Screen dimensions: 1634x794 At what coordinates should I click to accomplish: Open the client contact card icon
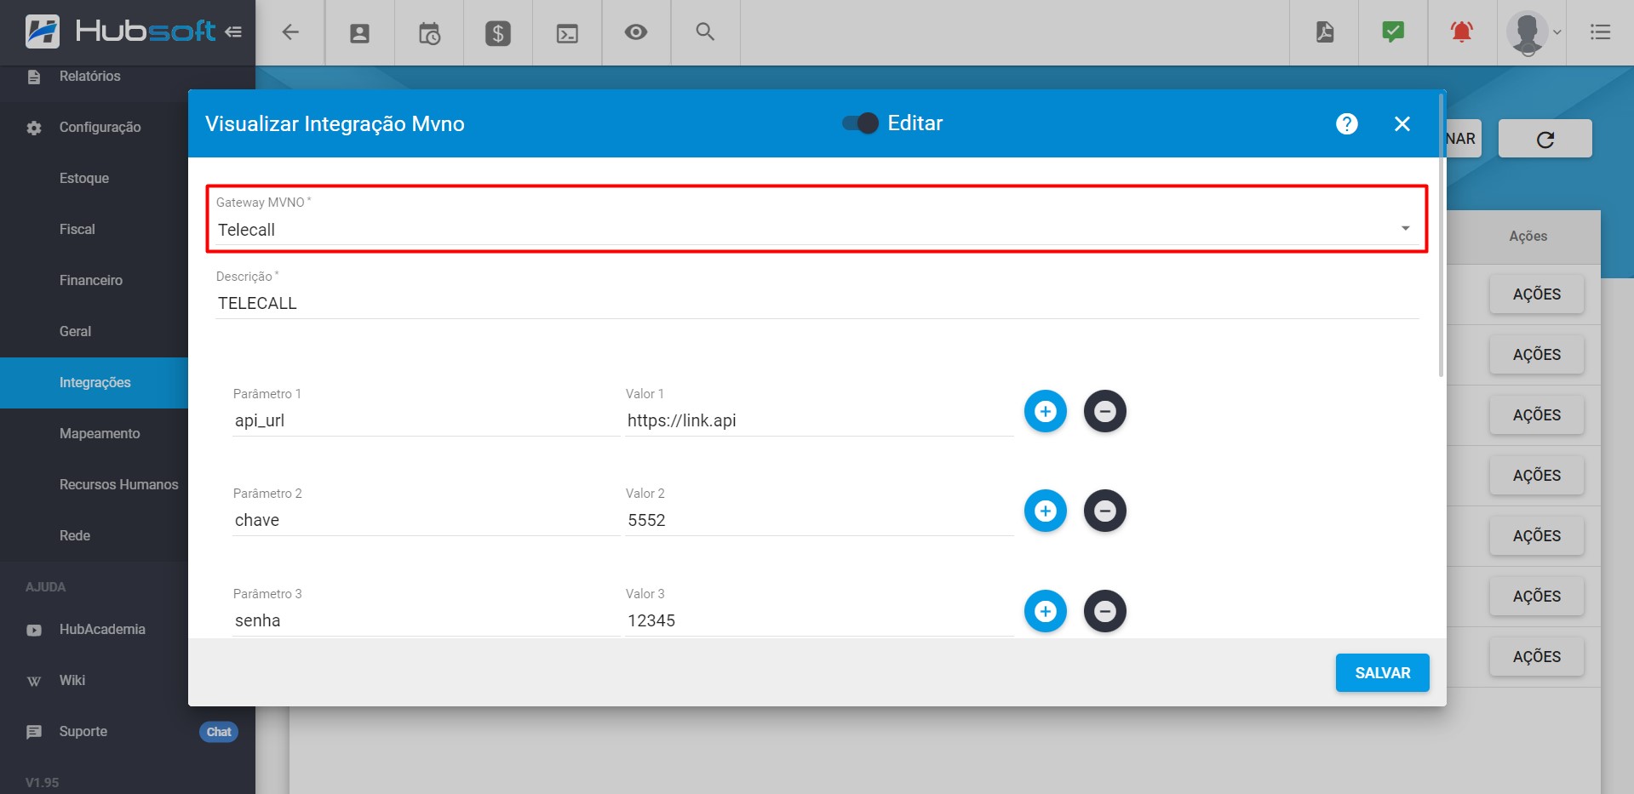359,33
